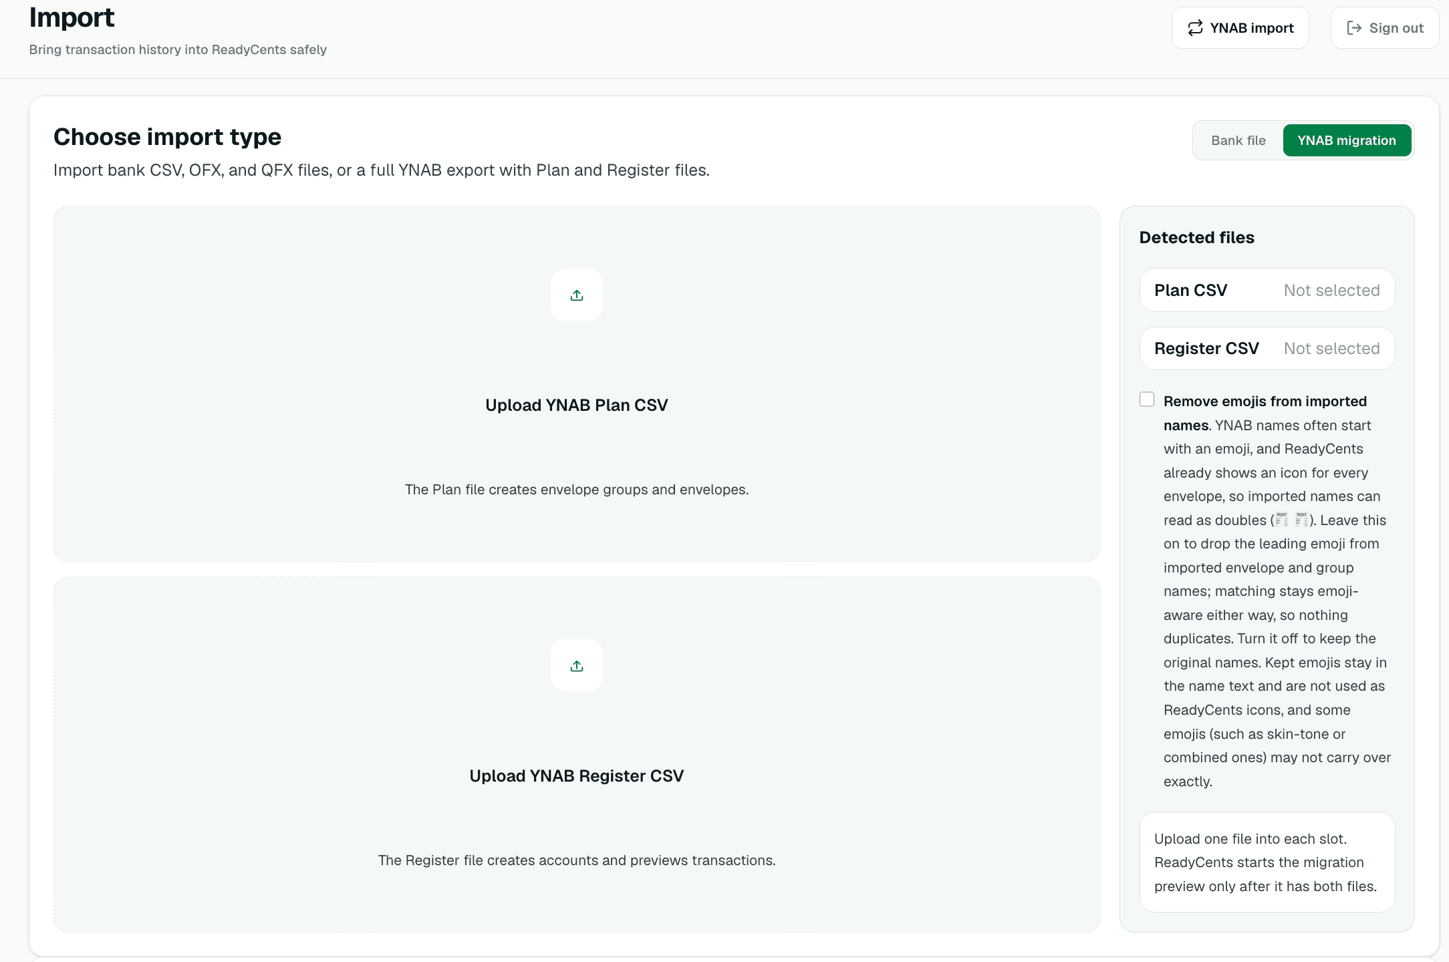Click 'Import bank CSV, OFX, and QFX files' description
This screenshot has height=962, width=1449.
click(382, 170)
